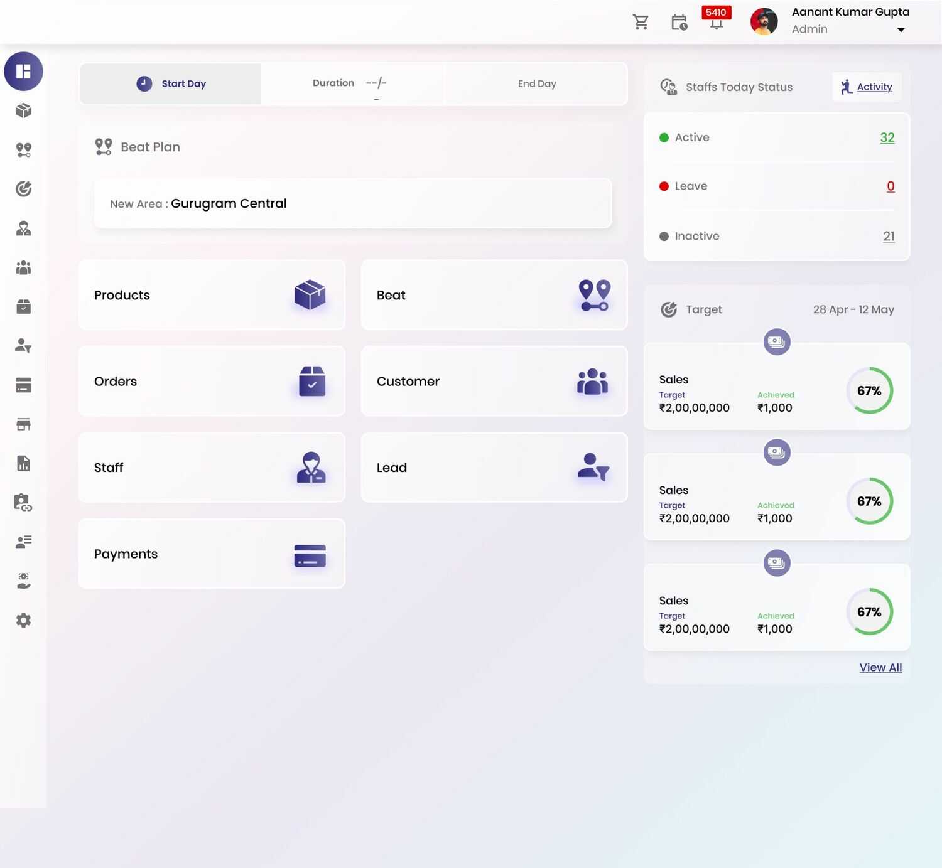Click the top 67% sales progress ring
Screen dimensions: 942x868
coord(870,390)
